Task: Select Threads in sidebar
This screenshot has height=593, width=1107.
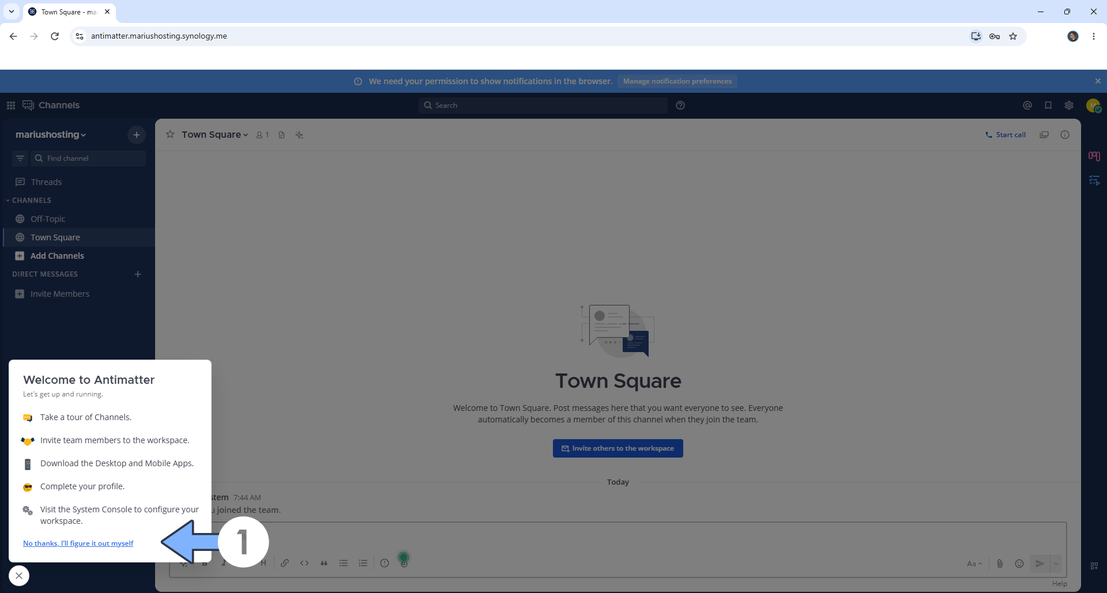Action: click(x=78, y=182)
